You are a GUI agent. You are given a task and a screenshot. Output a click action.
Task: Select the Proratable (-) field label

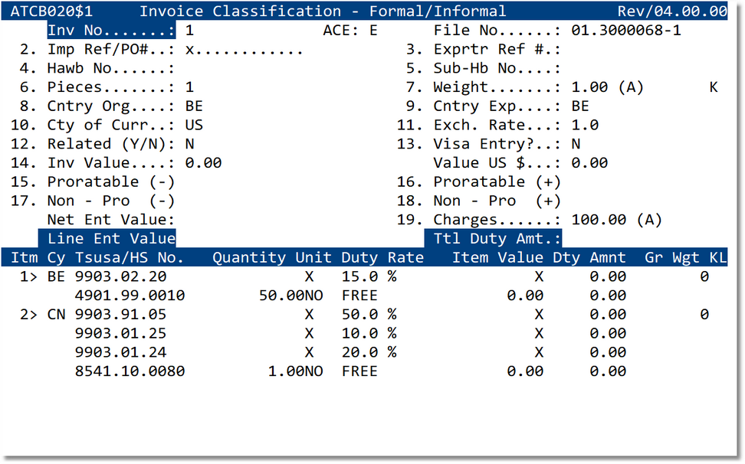(110, 182)
